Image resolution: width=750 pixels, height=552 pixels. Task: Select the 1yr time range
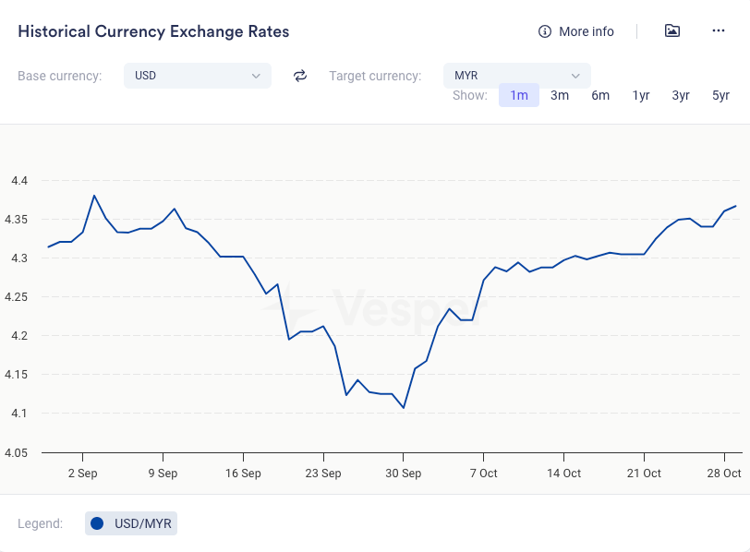[x=641, y=95]
